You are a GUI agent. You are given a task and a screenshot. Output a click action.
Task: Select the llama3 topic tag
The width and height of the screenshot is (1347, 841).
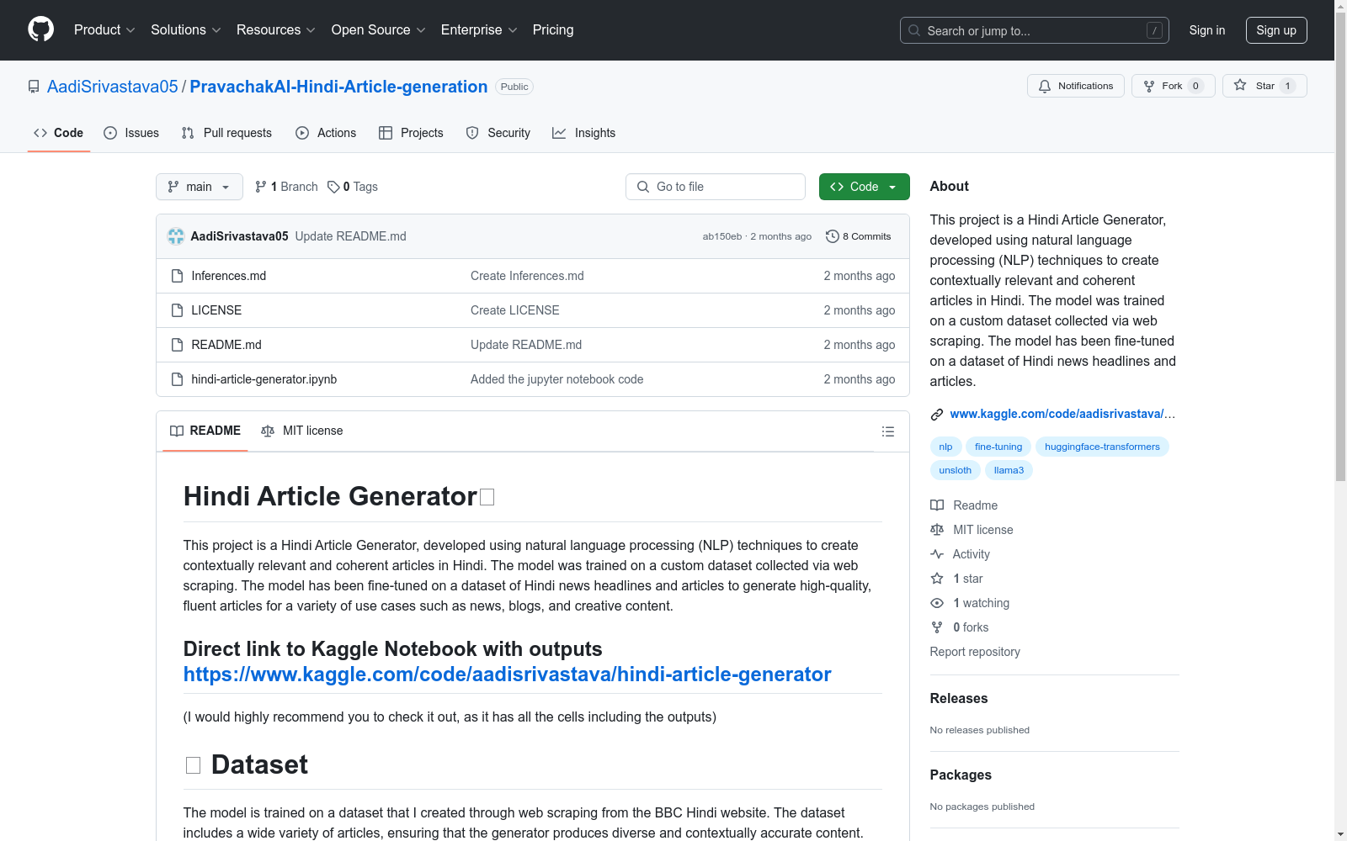(x=1009, y=470)
